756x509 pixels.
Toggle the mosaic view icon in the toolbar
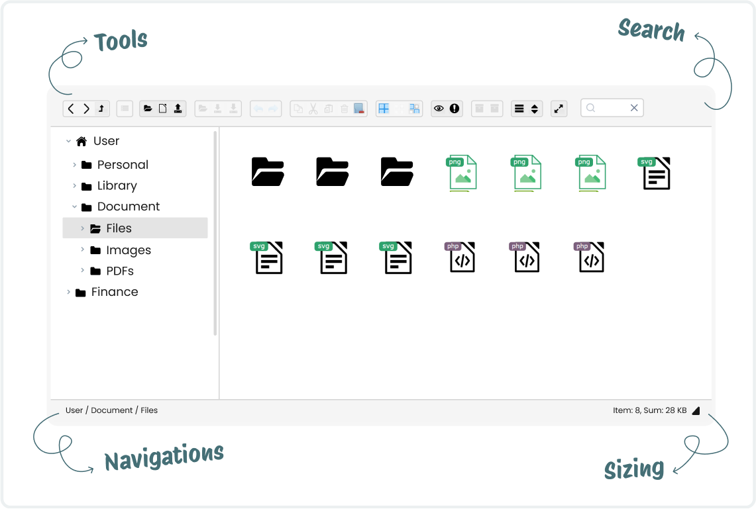click(413, 108)
